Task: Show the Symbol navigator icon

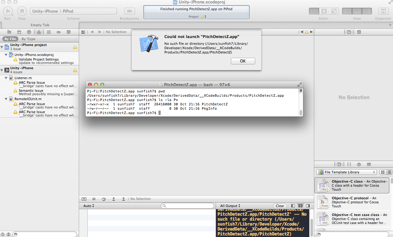Action: click(19, 32)
